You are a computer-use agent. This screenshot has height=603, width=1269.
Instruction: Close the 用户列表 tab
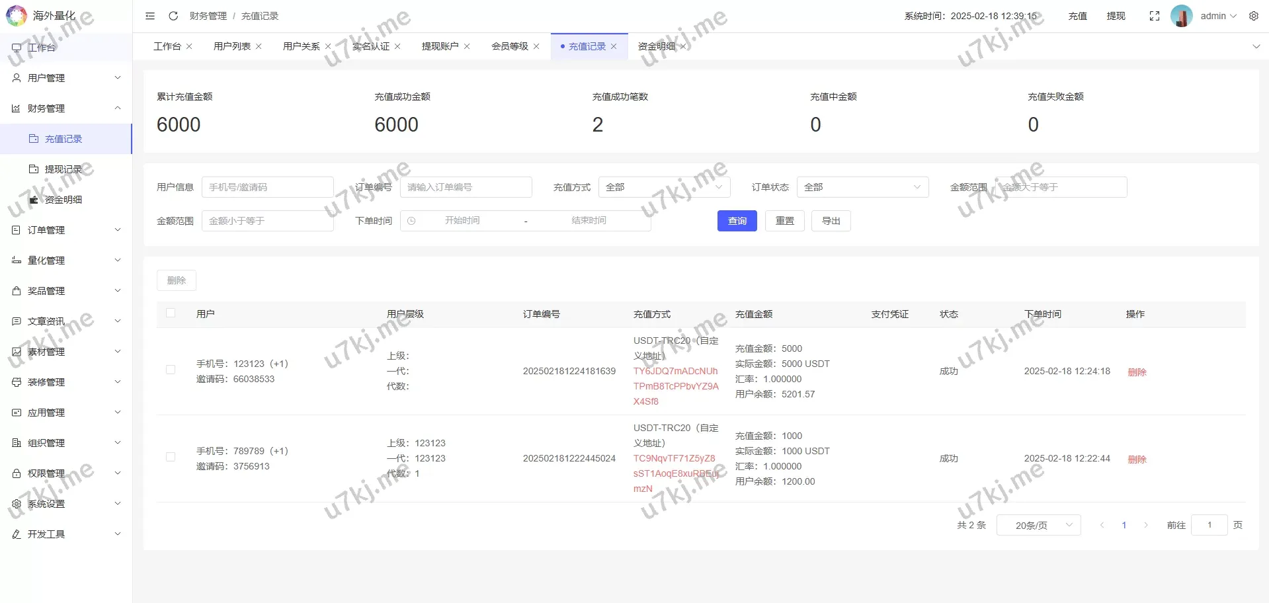259,46
